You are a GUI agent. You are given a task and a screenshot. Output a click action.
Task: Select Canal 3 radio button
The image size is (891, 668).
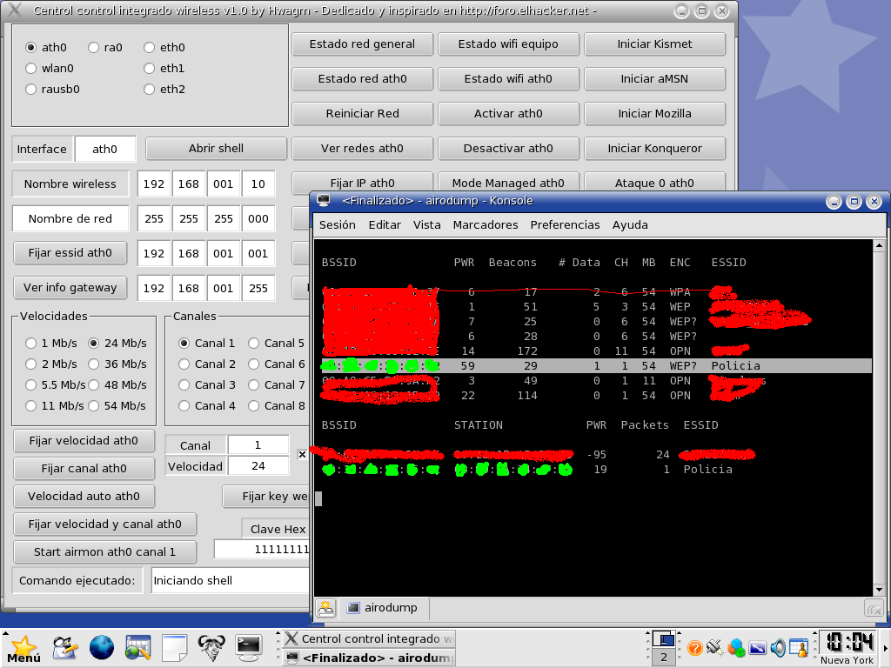pos(184,385)
